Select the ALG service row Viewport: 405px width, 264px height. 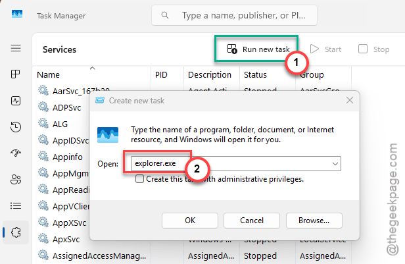pyautogui.click(x=62, y=124)
